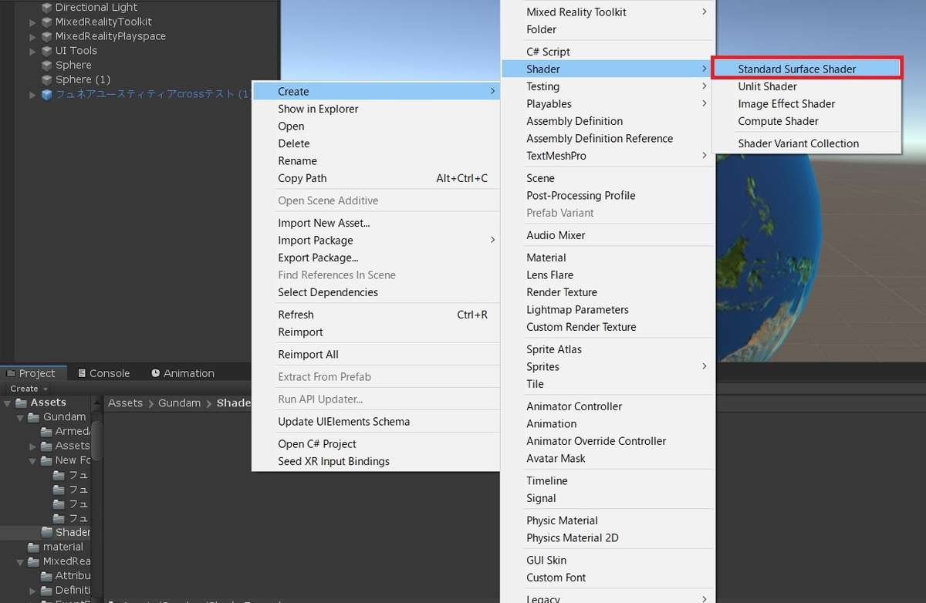Choose Select Dependencies

coord(377,292)
